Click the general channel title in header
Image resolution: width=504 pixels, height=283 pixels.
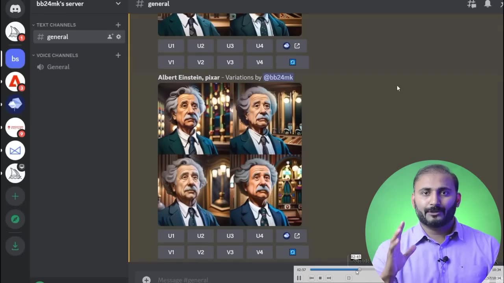159,4
